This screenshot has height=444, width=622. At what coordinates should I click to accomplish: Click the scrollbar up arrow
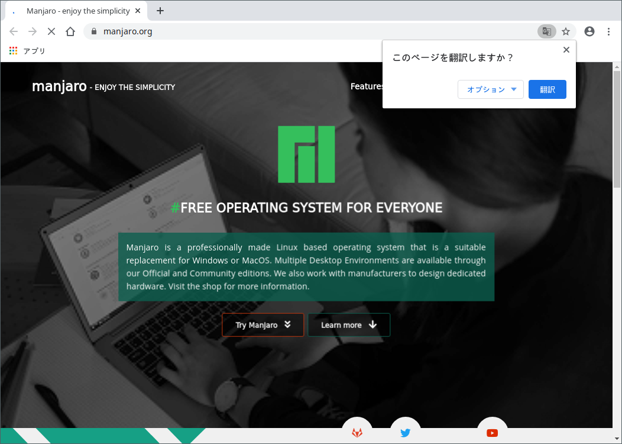point(617,67)
